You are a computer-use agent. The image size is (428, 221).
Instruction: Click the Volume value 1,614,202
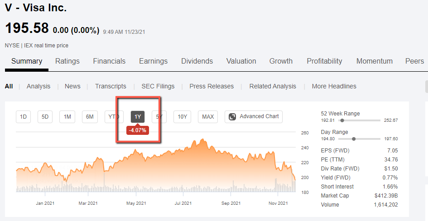[x=386, y=205]
